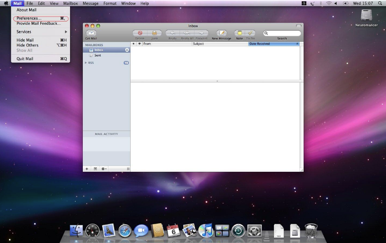Toggle the Mail Activity pane button
This screenshot has width=386, height=243.
click(x=95, y=169)
